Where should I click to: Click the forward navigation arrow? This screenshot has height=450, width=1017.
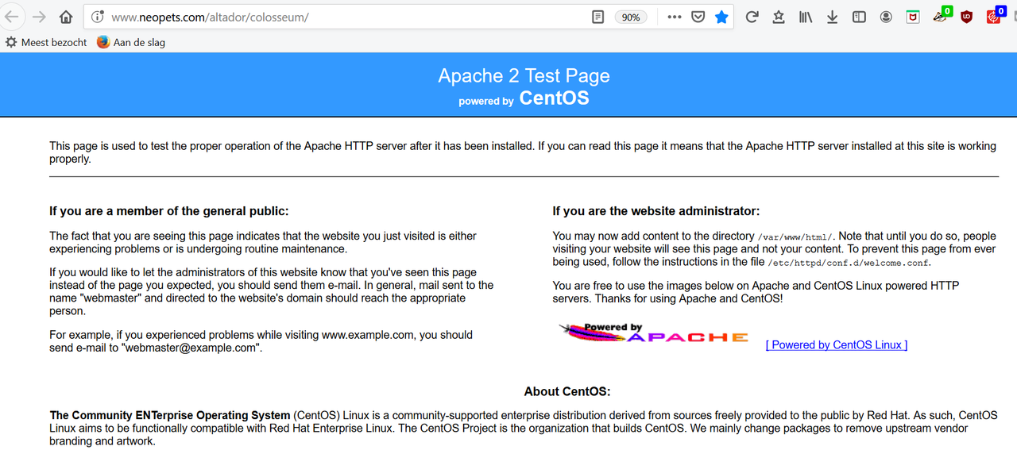(x=39, y=17)
